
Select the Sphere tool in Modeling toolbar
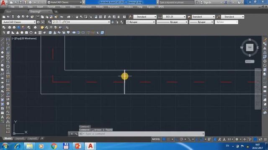pyautogui.click(x=22, y=32)
